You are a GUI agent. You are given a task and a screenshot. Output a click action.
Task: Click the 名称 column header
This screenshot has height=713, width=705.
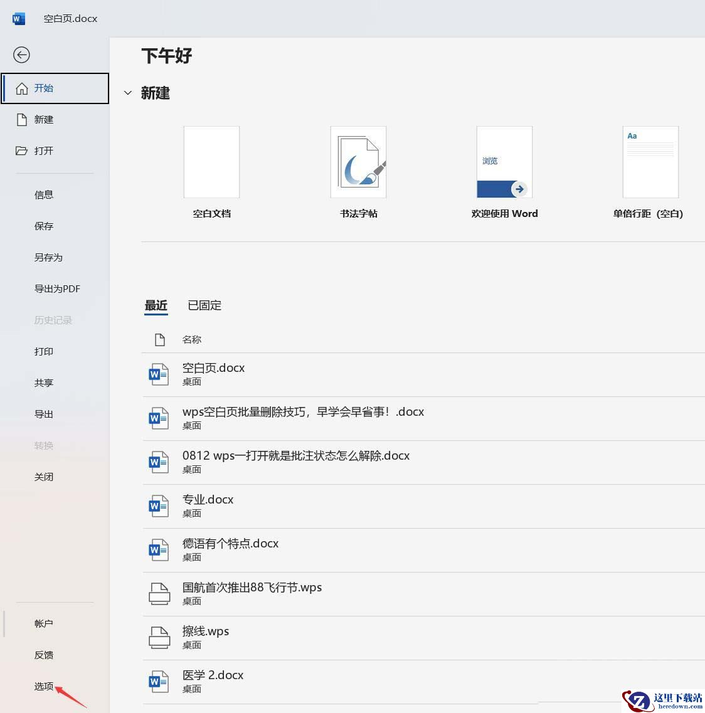[191, 340]
